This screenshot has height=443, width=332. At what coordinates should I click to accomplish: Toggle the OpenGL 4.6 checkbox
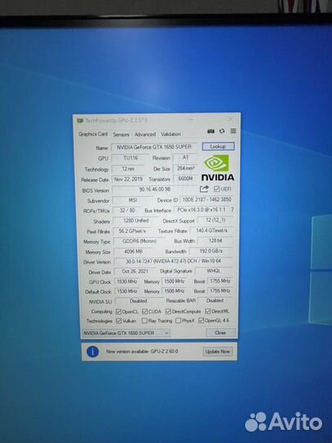click(x=201, y=321)
